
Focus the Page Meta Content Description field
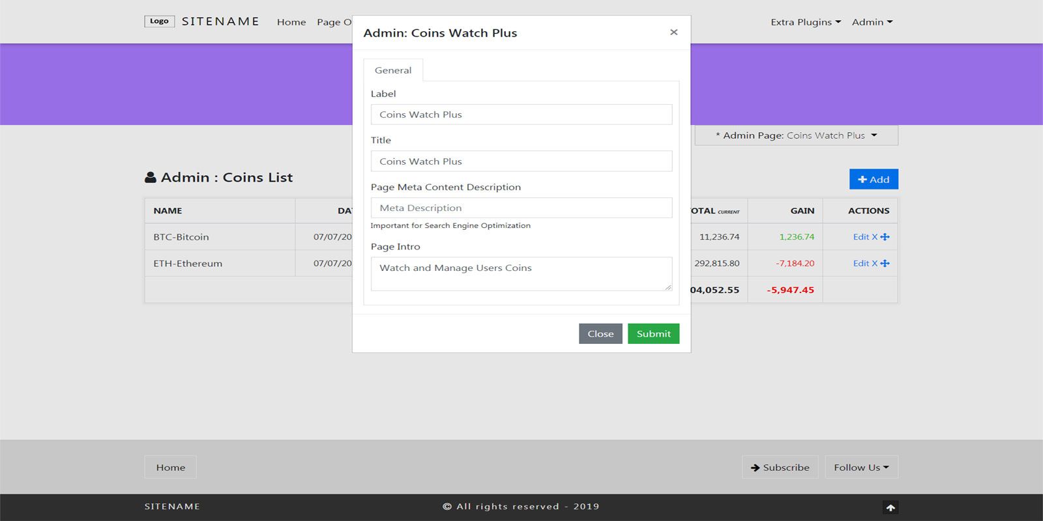[521, 208]
